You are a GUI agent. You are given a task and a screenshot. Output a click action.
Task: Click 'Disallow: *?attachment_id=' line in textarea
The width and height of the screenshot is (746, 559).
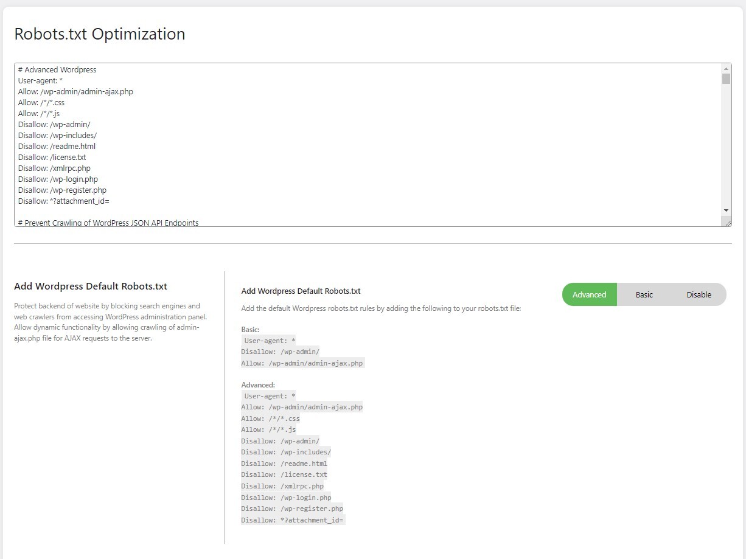(x=63, y=201)
